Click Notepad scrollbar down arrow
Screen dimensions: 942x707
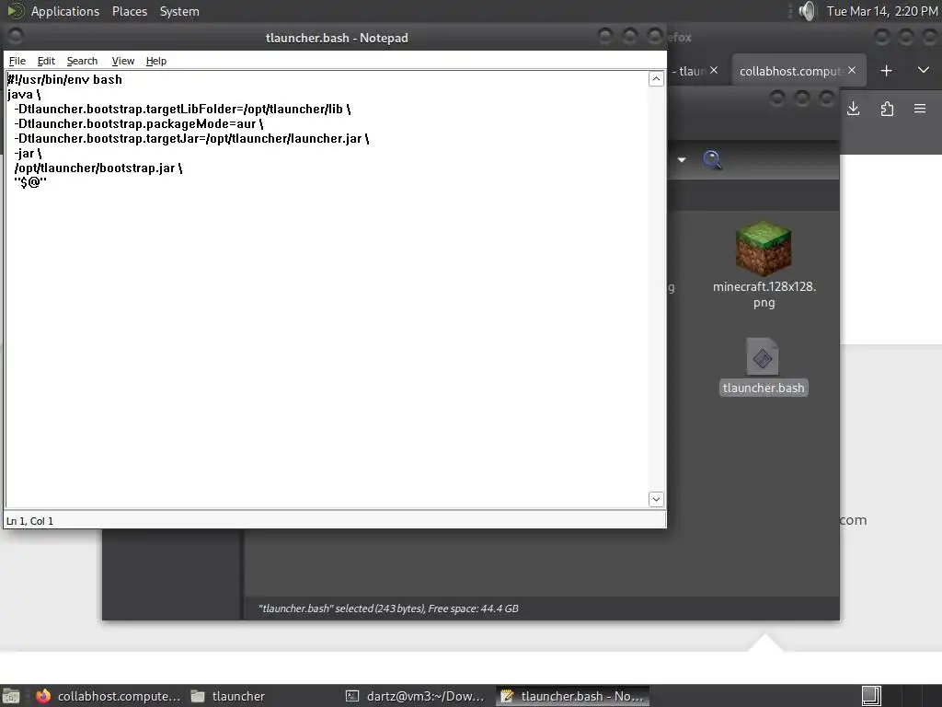coord(656,499)
